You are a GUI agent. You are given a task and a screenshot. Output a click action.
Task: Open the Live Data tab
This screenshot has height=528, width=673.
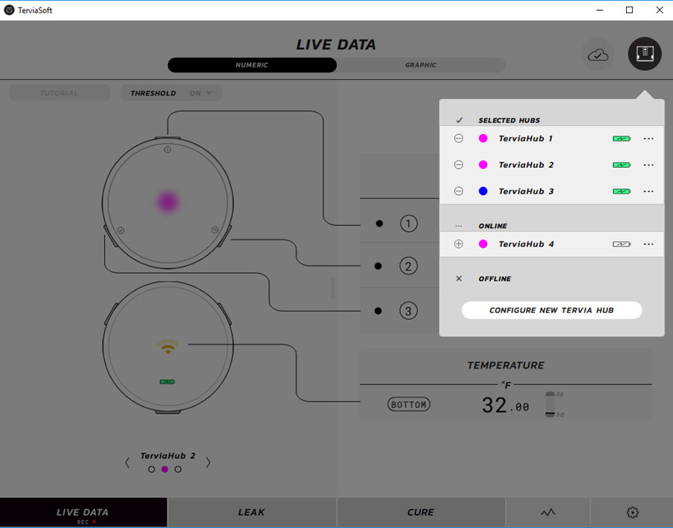83,512
